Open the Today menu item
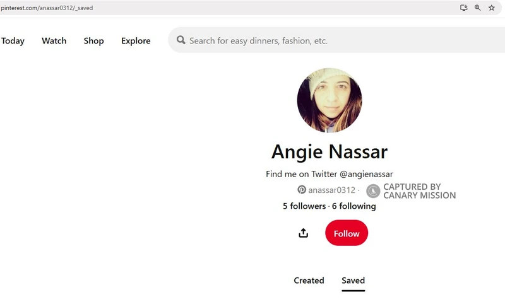Screen dimensions: 505x302 [x=13, y=41]
